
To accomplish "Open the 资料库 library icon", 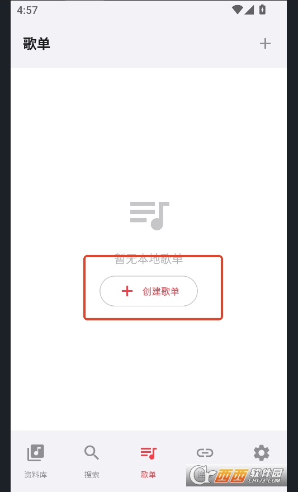I will pos(36,453).
